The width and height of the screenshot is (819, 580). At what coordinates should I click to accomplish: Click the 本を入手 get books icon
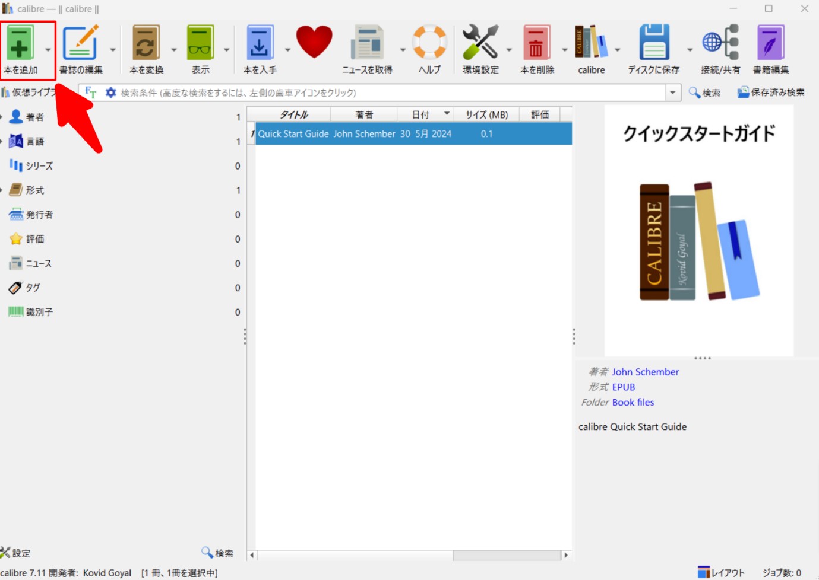pyautogui.click(x=260, y=43)
